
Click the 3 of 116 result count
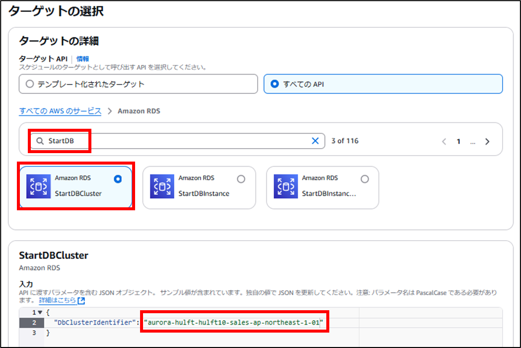tap(345, 141)
